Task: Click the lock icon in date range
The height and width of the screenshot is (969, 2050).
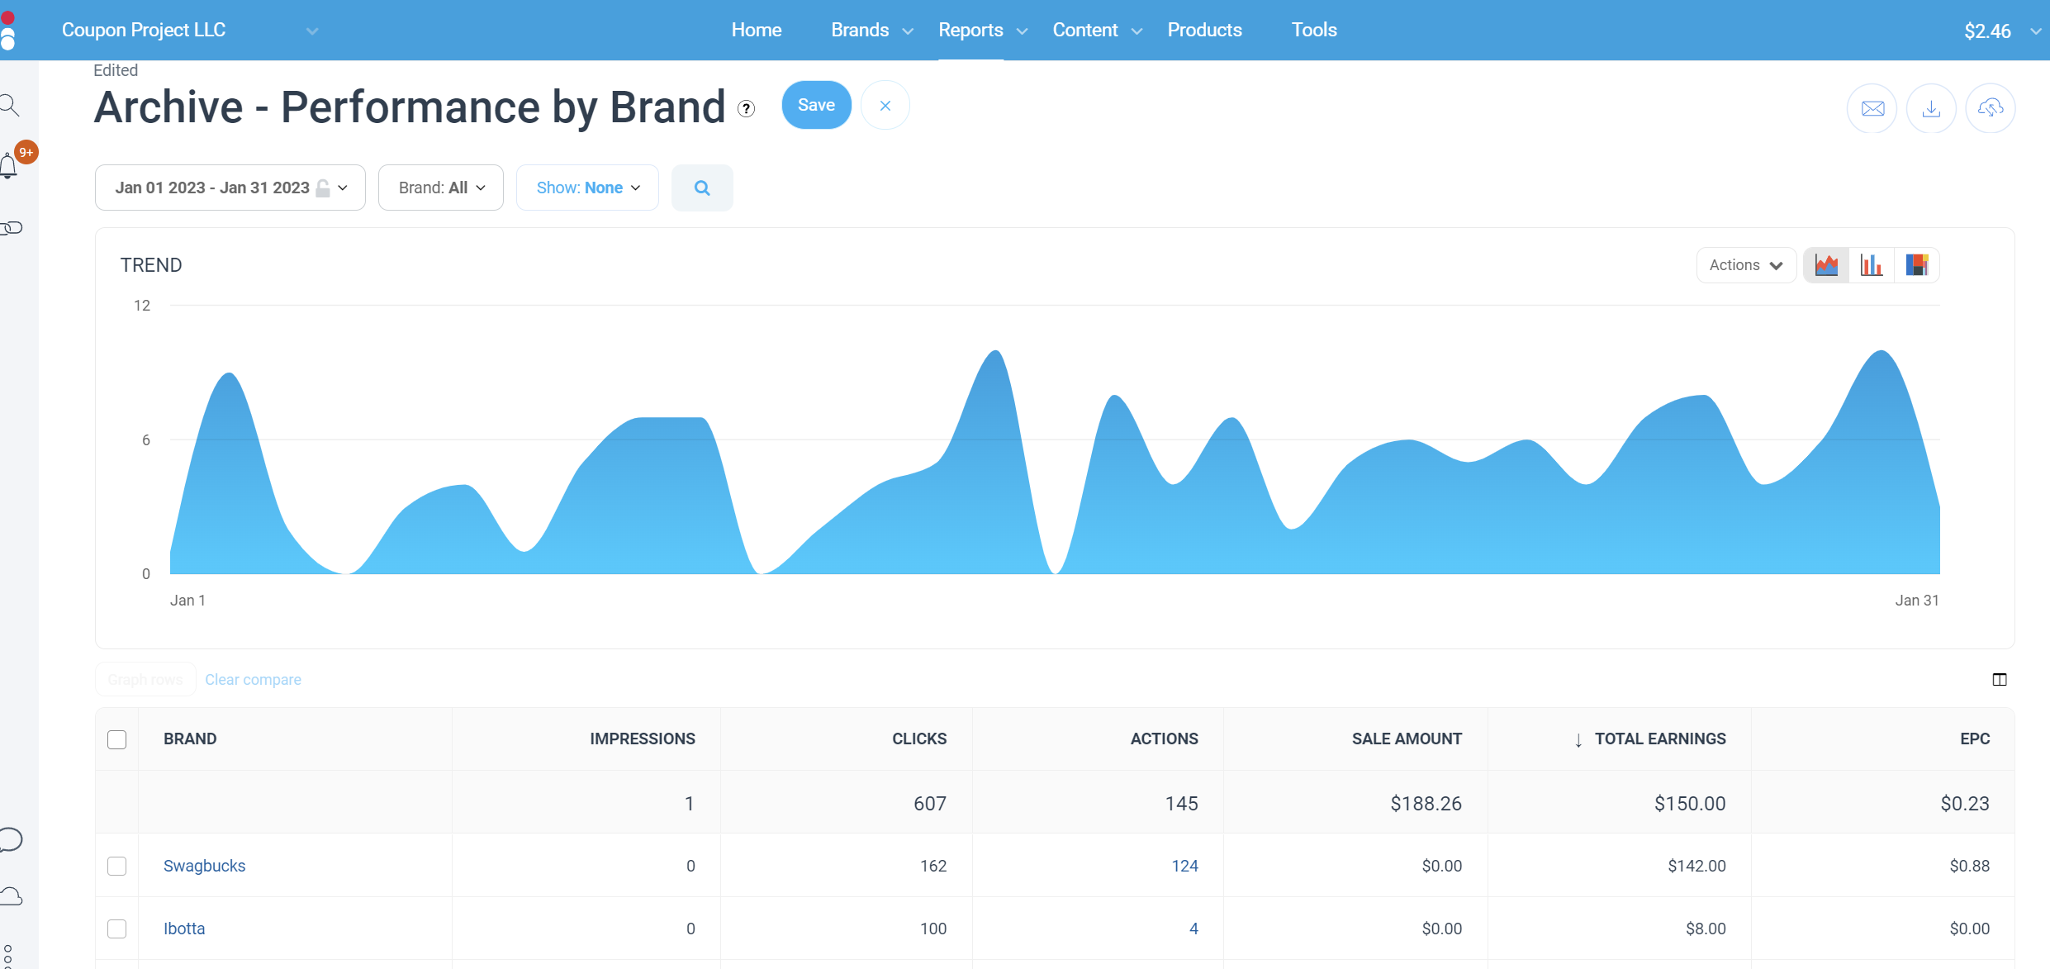Action: [x=323, y=188]
